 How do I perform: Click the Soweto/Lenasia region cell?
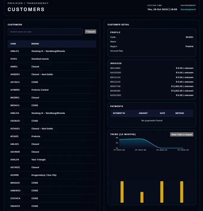(x=40, y=59)
